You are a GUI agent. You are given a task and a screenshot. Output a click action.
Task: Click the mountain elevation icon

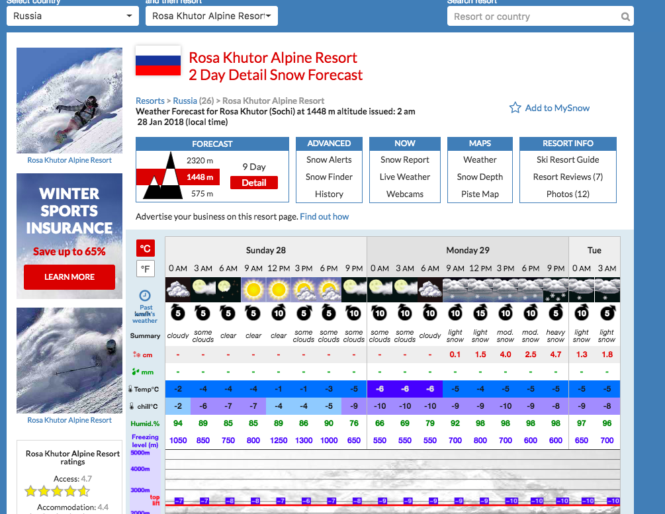[x=163, y=175]
